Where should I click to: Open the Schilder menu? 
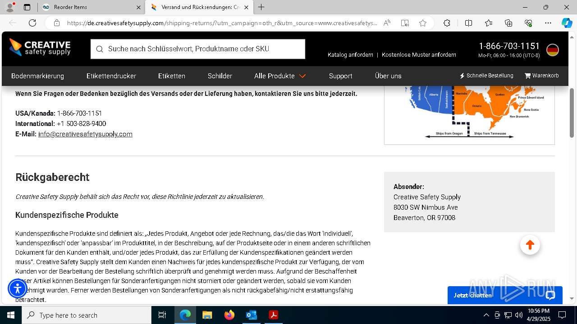point(220,76)
